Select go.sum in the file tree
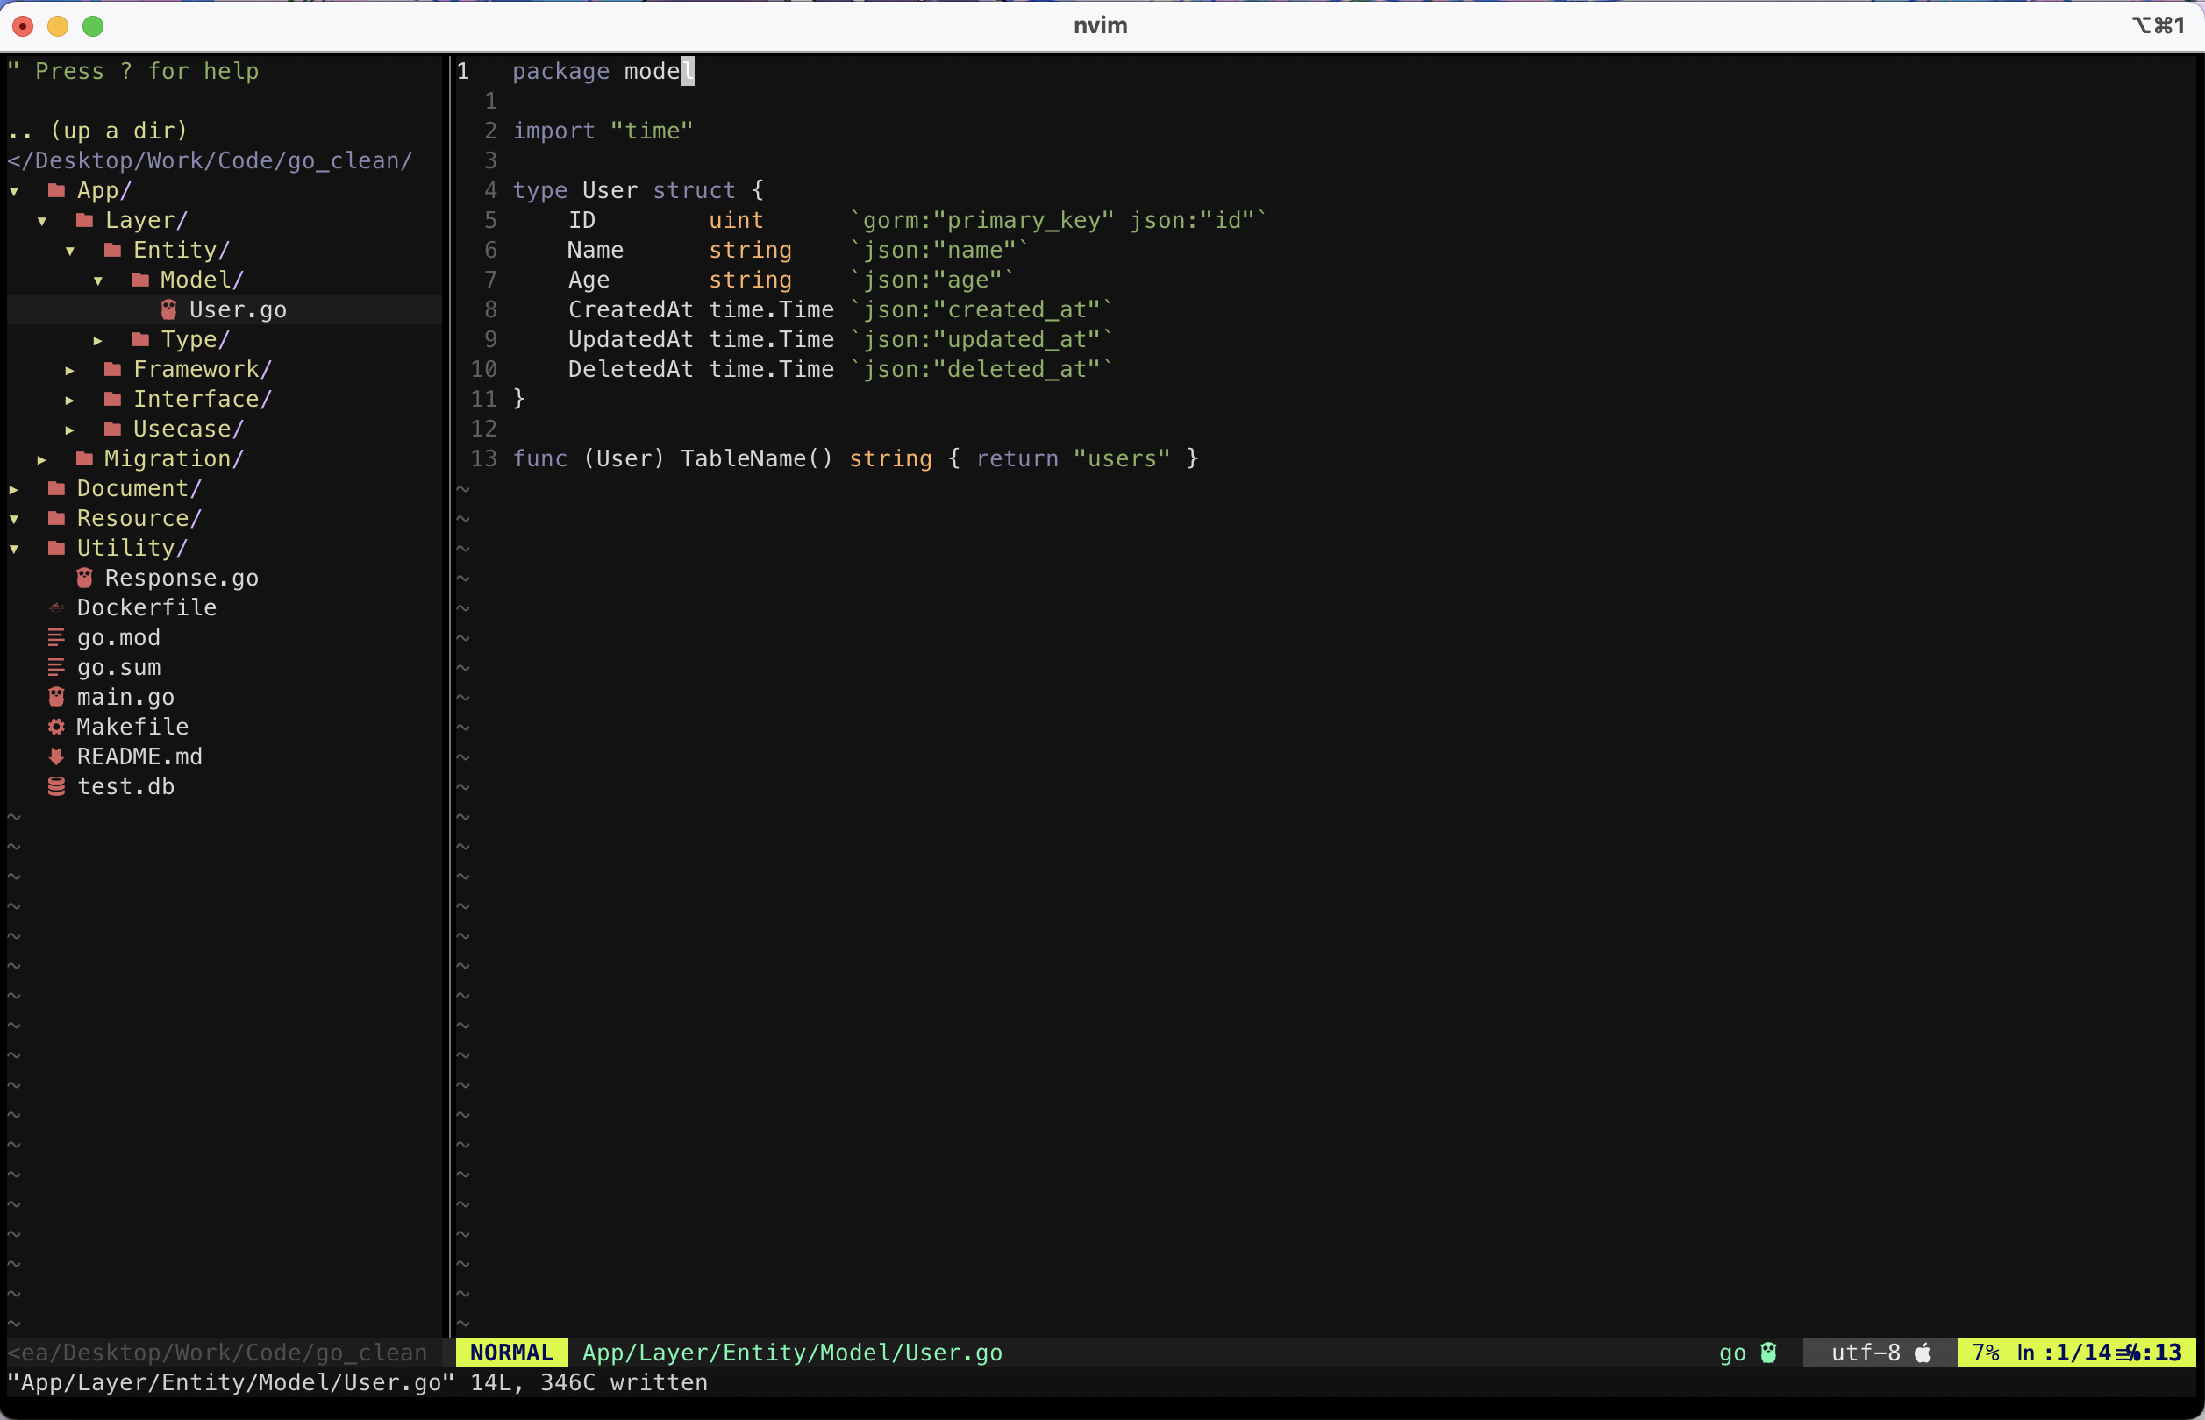The width and height of the screenshot is (2205, 1420). [119, 668]
